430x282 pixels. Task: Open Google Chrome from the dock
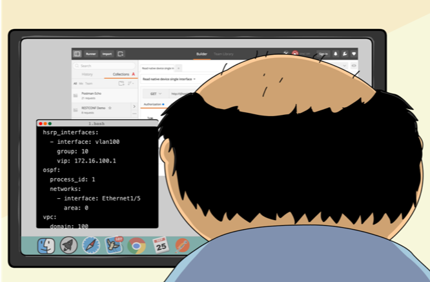tap(136, 245)
